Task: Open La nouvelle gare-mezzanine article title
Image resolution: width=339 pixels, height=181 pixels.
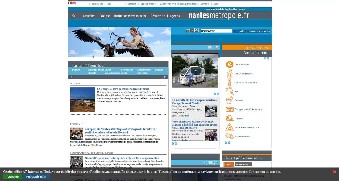Action: (x=123, y=89)
